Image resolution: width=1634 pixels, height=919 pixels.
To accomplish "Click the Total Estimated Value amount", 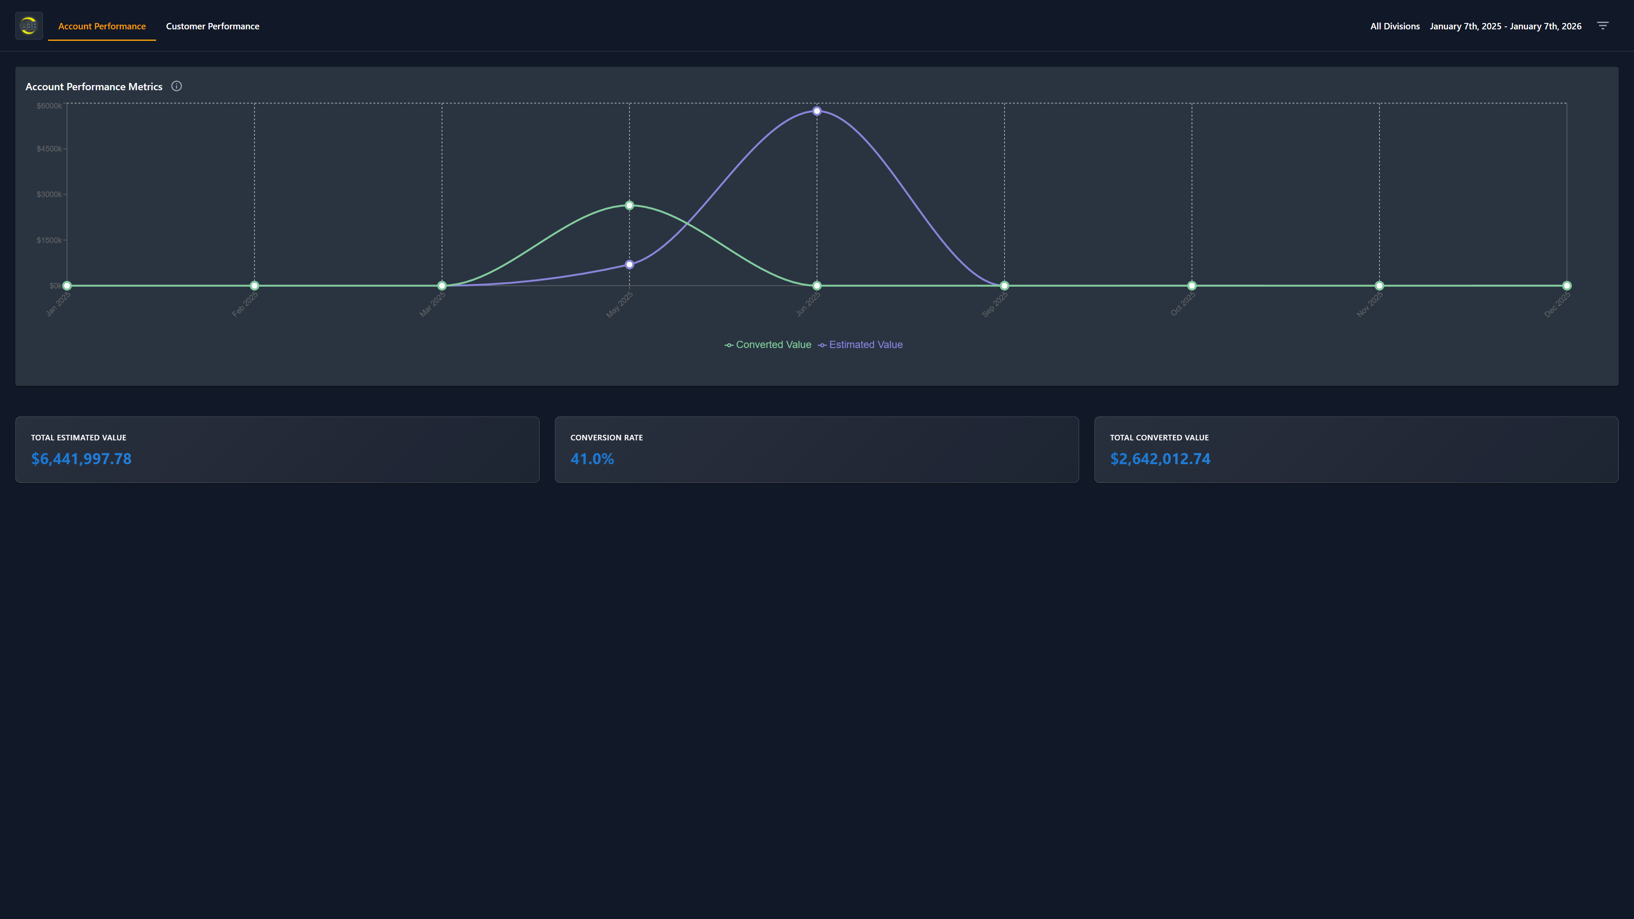I will click(x=81, y=459).
